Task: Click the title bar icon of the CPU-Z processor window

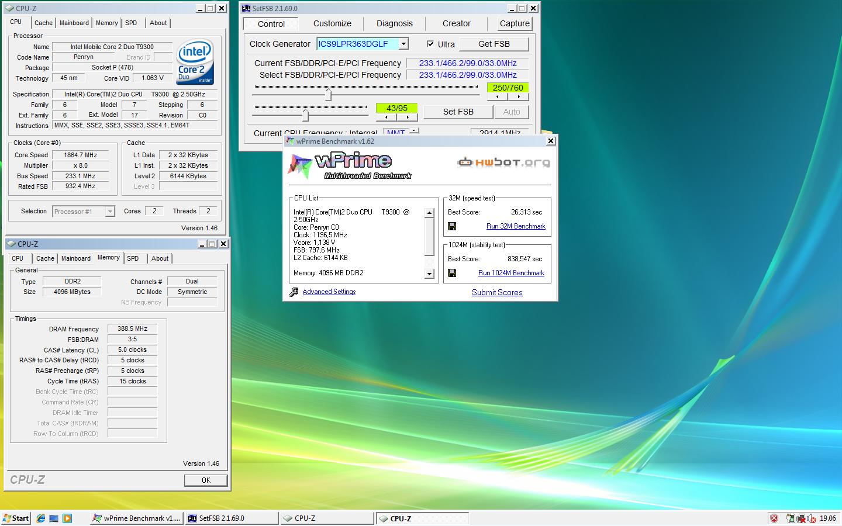Action: tap(10, 8)
